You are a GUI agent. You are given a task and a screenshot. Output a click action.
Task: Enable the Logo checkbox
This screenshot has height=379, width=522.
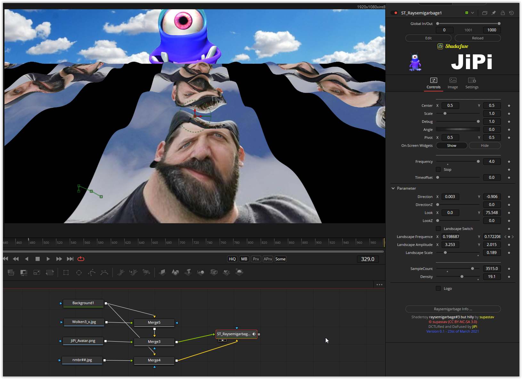tap(438, 288)
